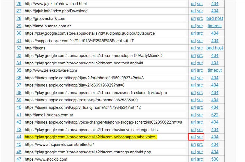Click src link for stockio.com row
This screenshot has width=245, height=162.
(200, 159)
